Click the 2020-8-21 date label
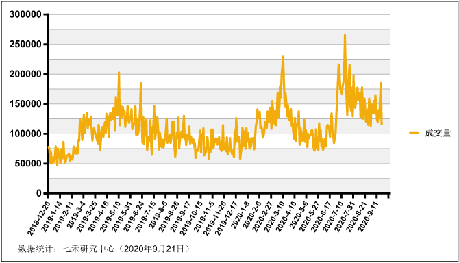Viewport: 459px width, 263px height. [356, 216]
